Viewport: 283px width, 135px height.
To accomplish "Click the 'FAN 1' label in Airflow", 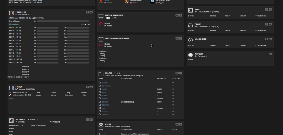I will (x=190, y=60).
